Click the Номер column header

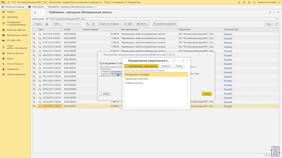click(72, 29)
